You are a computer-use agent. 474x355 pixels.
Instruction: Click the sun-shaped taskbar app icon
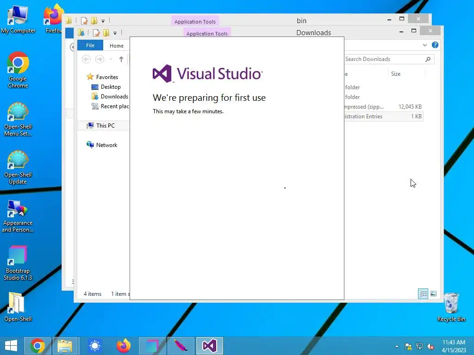point(94,346)
